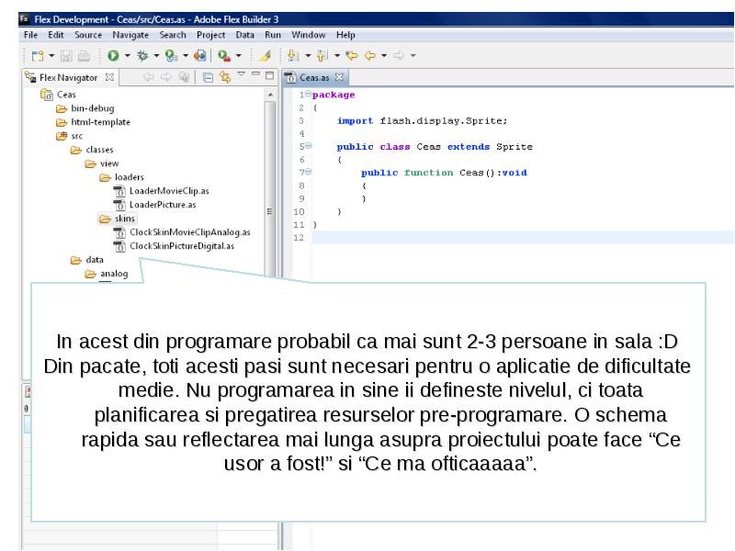Open the Source menu

tap(88, 35)
